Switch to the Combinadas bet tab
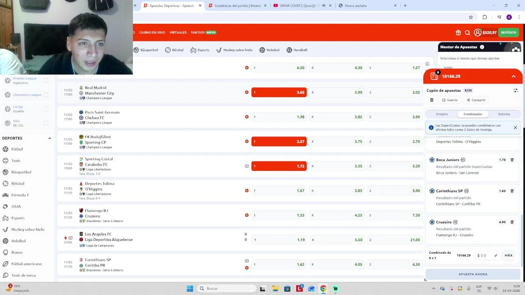 pyautogui.click(x=473, y=114)
